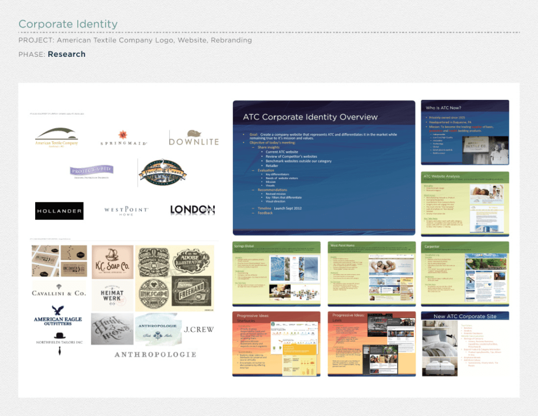This screenshot has width=538, height=416.
Task: Click the West Point Home slide
Action: [x=371, y=273]
